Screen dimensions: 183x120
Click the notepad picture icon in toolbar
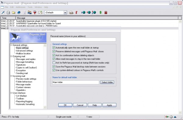pyautogui.click(x=40, y=12)
